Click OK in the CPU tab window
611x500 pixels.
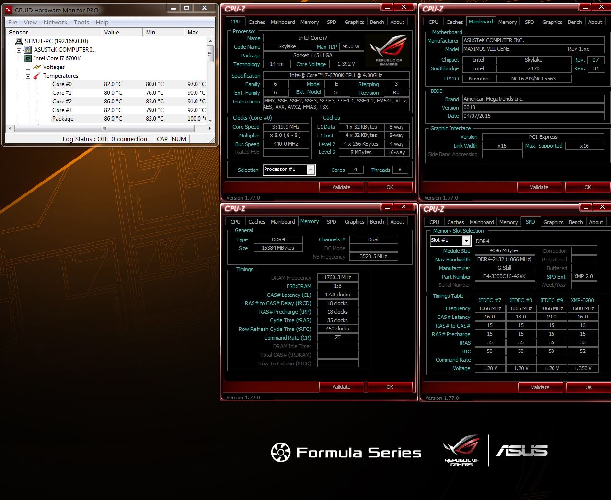(x=390, y=187)
